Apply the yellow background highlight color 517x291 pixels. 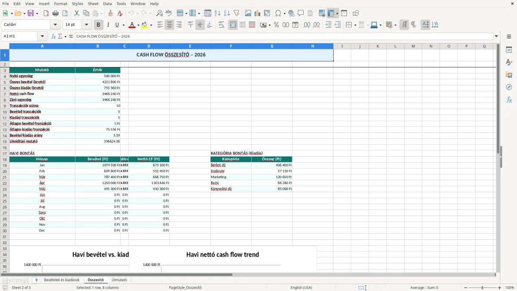145,25
